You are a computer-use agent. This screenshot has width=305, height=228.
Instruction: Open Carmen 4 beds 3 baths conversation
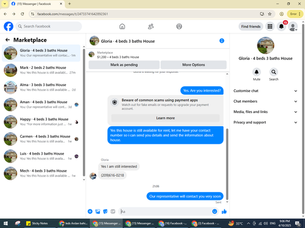point(41,139)
